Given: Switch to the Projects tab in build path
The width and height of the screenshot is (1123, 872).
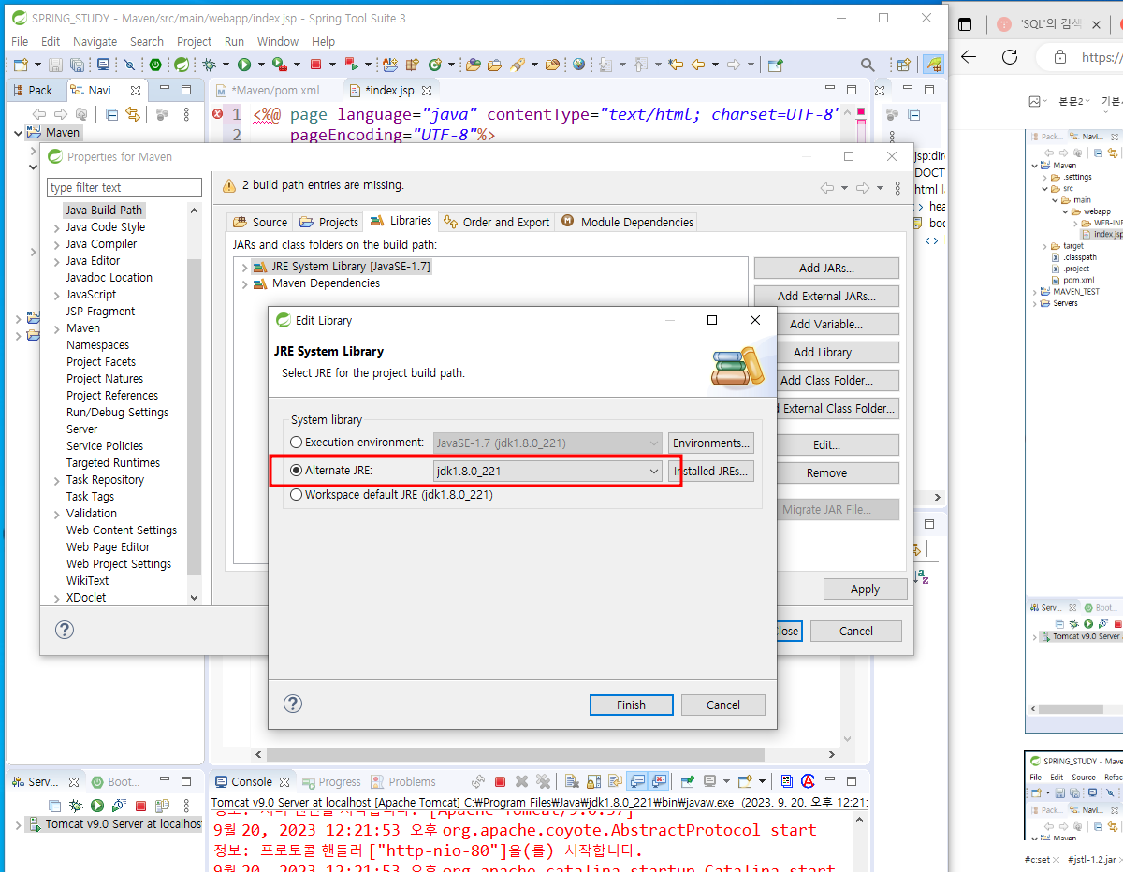Looking at the screenshot, I should (328, 222).
